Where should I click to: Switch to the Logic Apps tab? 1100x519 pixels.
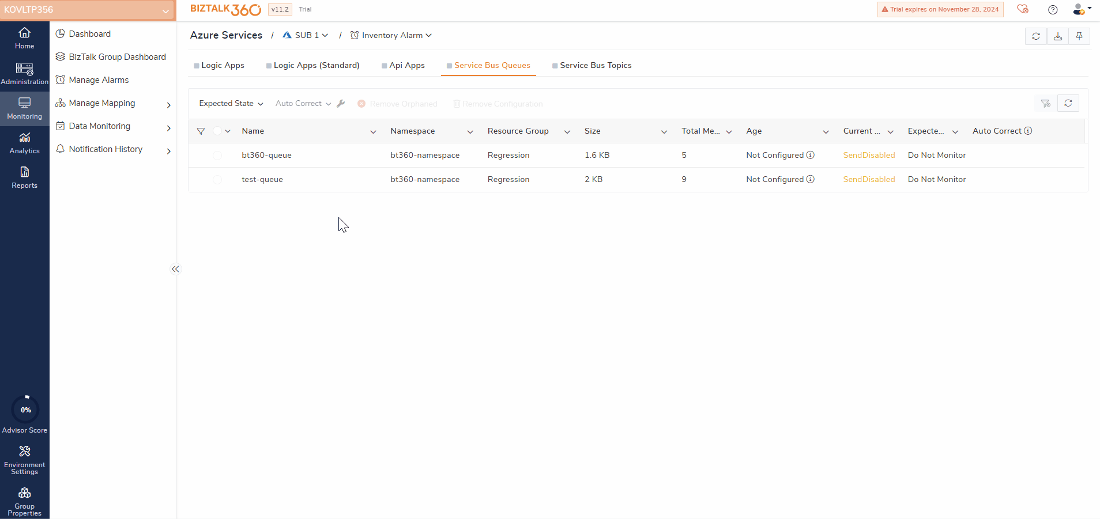pos(222,66)
